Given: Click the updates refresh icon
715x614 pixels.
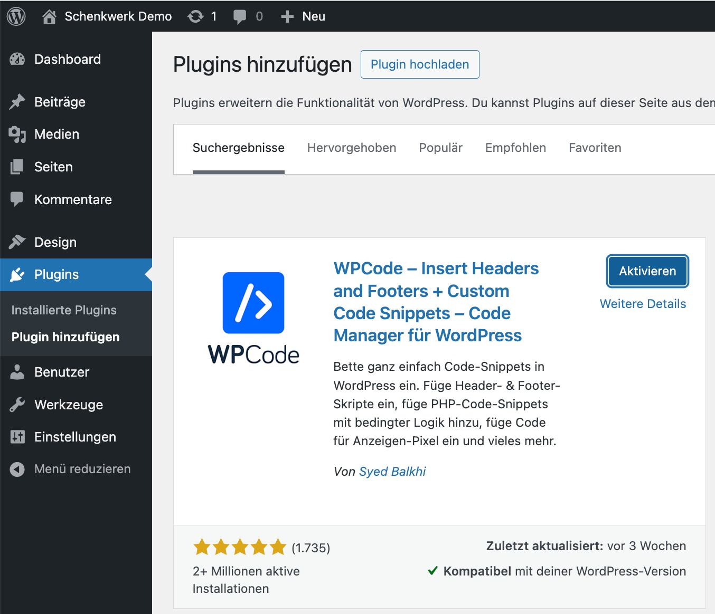Looking at the screenshot, I should 195,16.
